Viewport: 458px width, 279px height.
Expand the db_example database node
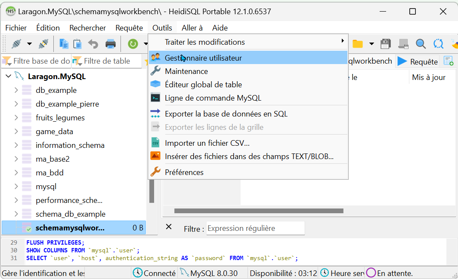[x=16, y=90]
